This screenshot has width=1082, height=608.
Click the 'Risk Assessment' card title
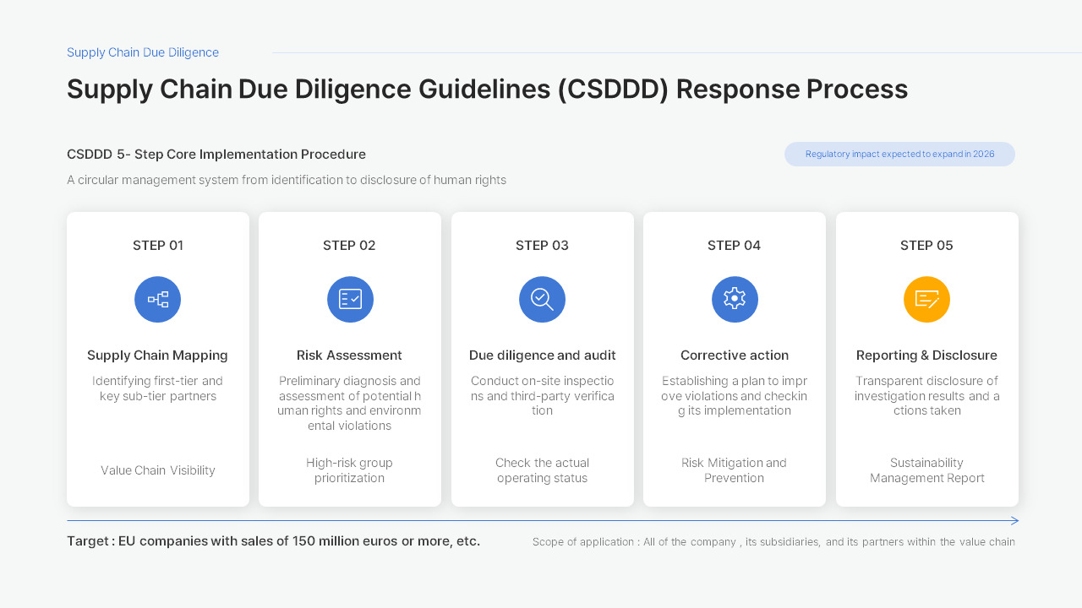click(349, 356)
